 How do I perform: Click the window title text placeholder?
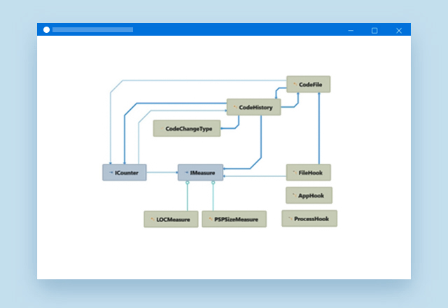92,30
